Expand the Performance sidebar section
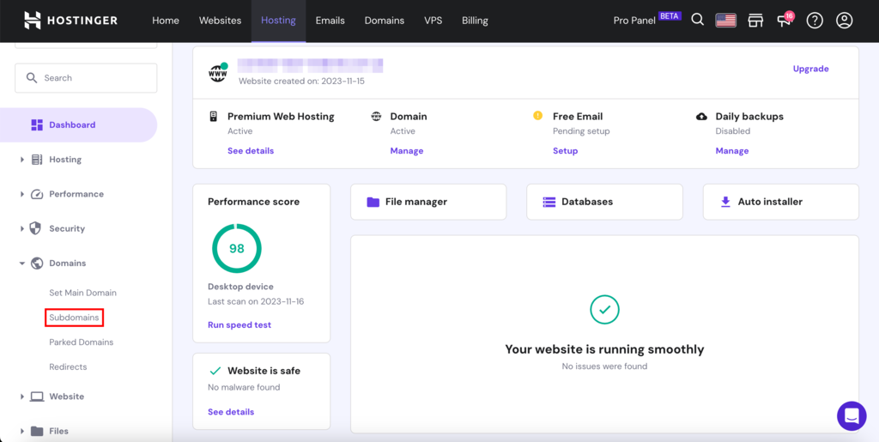The width and height of the screenshot is (879, 442). [76, 194]
